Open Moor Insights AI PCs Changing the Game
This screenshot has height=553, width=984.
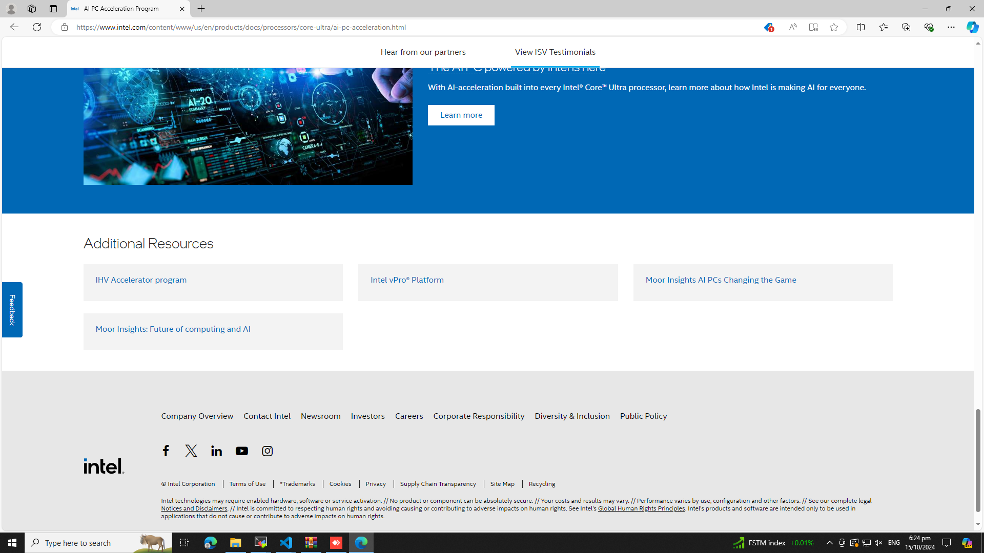tap(721, 280)
